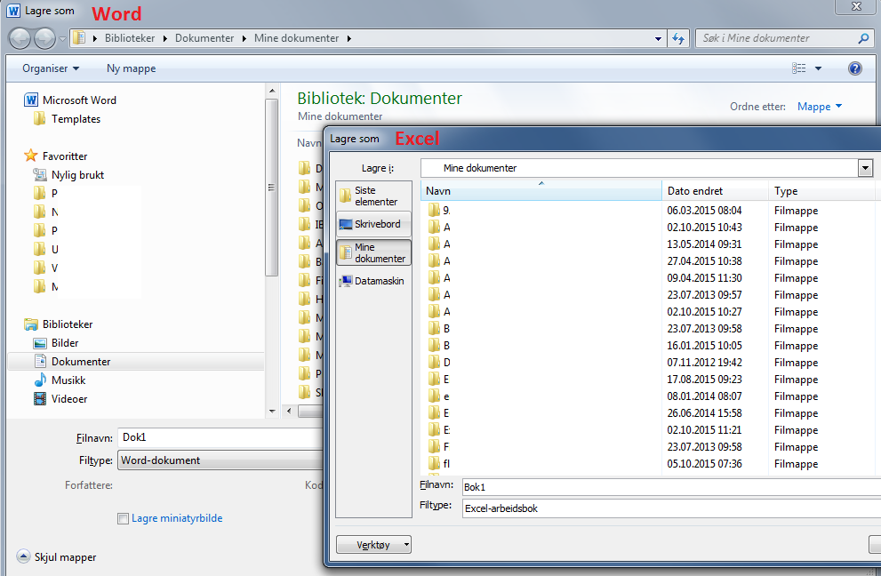
Task: Select Videoer library
Action: point(60,399)
